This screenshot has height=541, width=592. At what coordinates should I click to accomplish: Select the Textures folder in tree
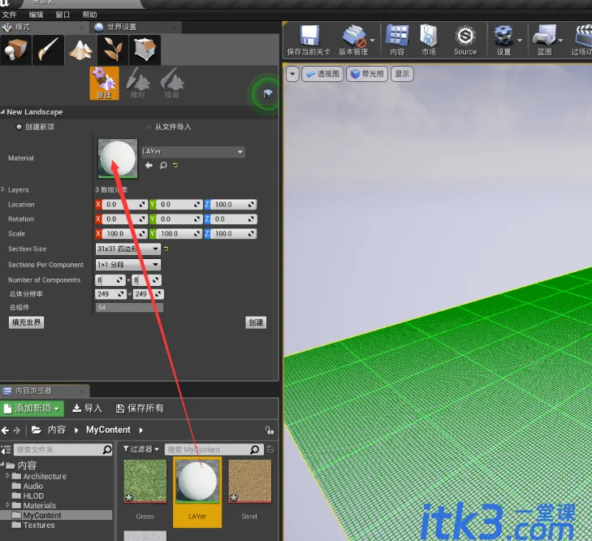tap(38, 525)
